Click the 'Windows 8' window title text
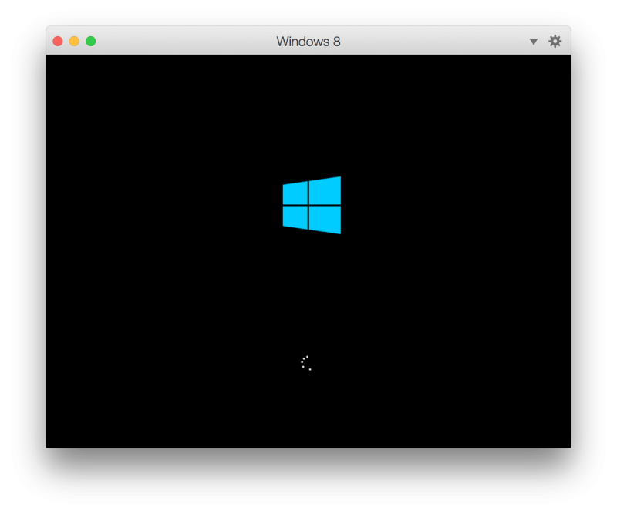This screenshot has height=514, width=617. tap(308, 42)
